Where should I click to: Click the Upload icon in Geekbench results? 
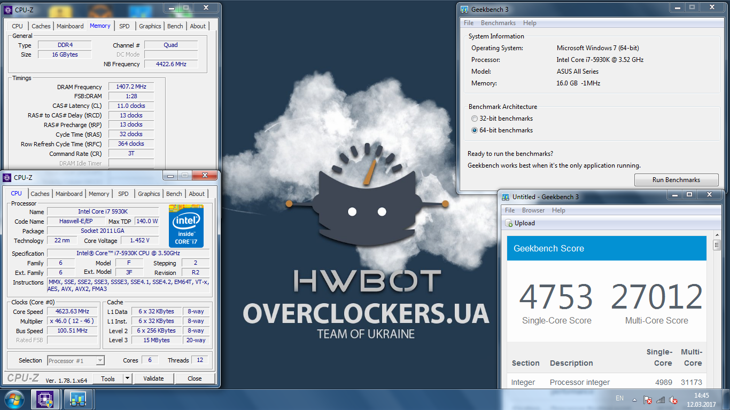click(509, 223)
